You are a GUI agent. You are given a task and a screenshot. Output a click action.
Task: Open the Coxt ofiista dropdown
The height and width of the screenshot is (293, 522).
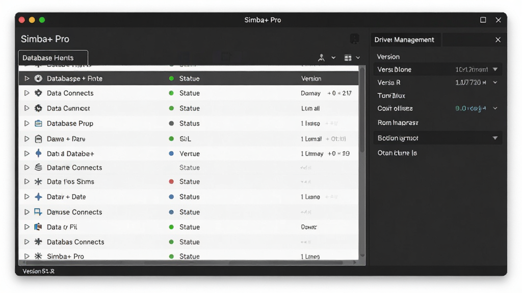pos(495,108)
